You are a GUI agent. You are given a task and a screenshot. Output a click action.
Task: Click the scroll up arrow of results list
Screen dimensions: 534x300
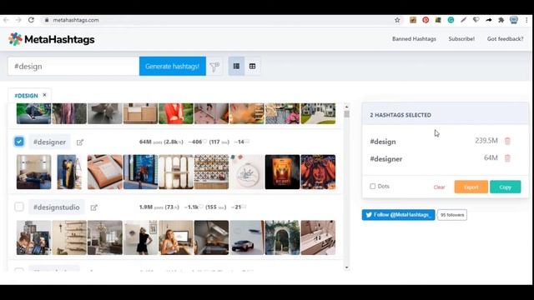pos(347,107)
